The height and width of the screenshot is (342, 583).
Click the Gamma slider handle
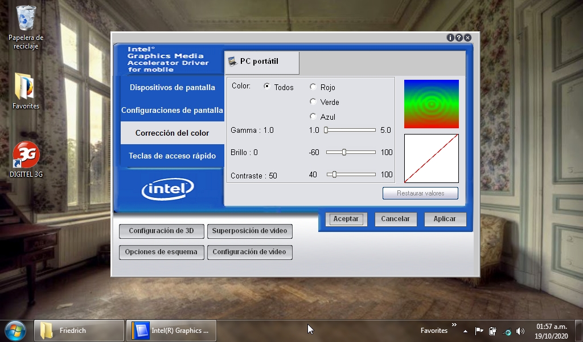click(x=326, y=130)
